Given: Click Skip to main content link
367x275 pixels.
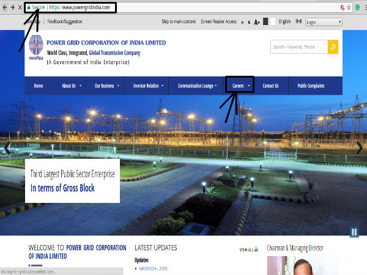Looking at the screenshot, I should click(x=179, y=21).
